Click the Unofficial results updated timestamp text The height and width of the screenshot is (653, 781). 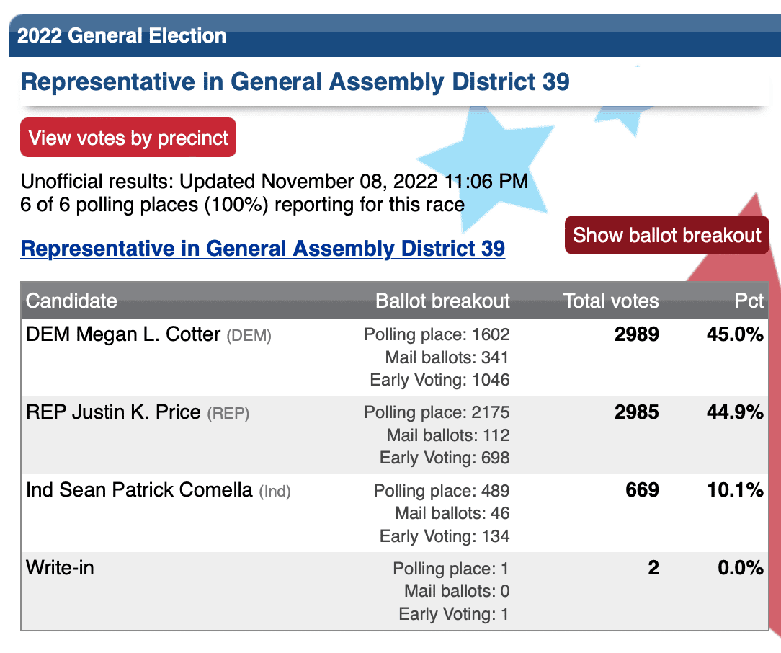pos(275,182)
